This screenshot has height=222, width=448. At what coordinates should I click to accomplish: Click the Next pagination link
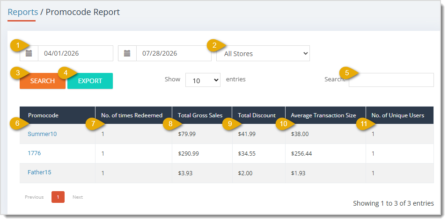78,197
